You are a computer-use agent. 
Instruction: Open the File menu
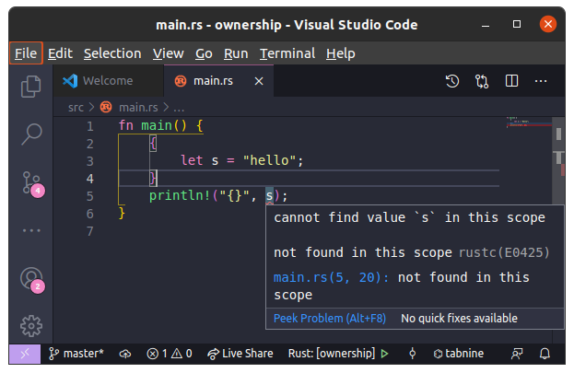pos(26,53)
